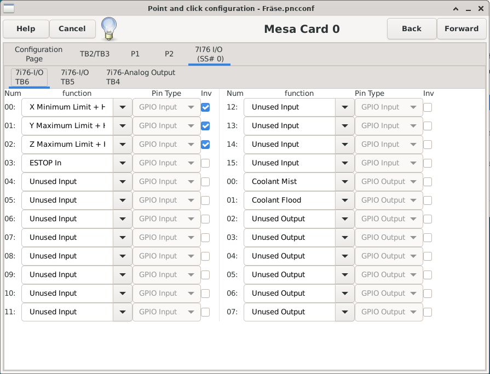Expand the X Minimum Limit function dropdown
This screenshot has width=490, height=374.
tap(122, 107)
